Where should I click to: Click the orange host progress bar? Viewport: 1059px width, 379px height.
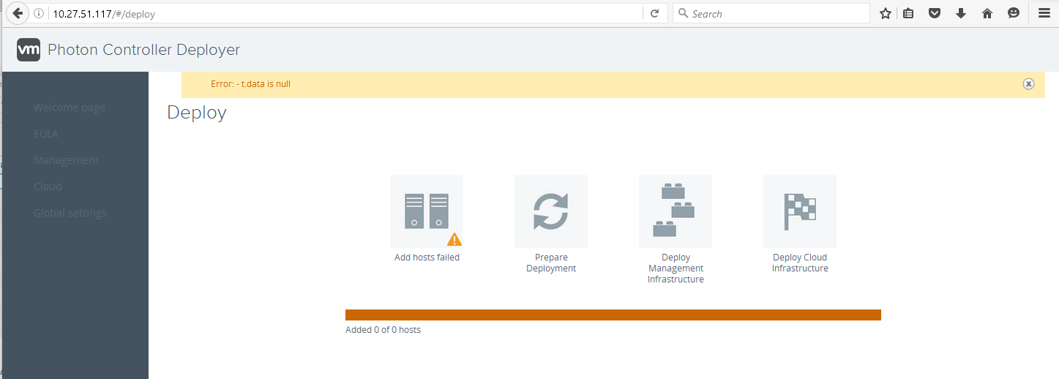(613, 315)
